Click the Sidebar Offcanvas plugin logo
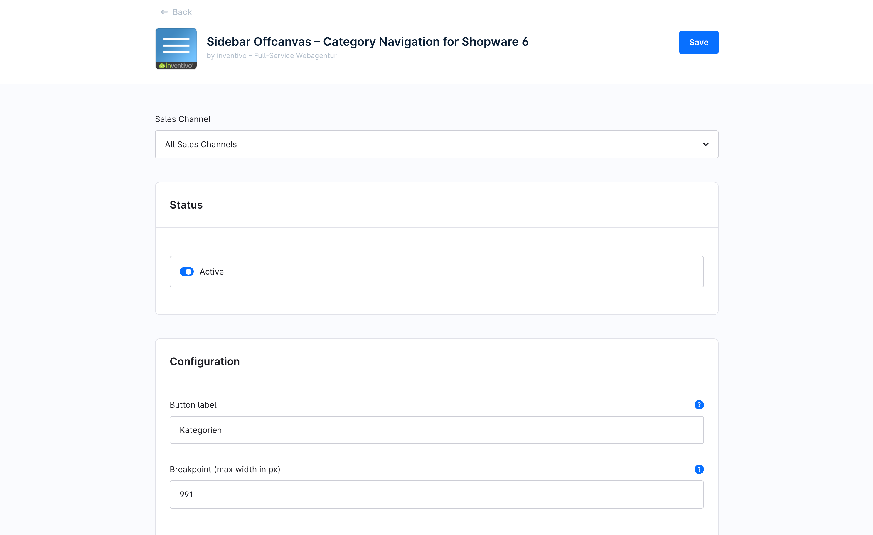This screenshot has width=873, height=535. point(176,48)
